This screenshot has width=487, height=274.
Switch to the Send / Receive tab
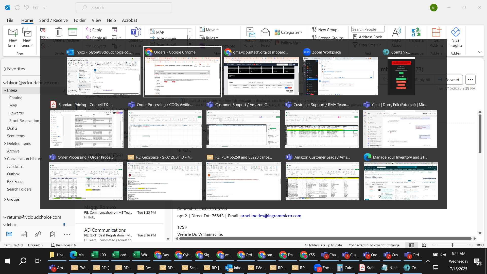(x=53, y=20)
